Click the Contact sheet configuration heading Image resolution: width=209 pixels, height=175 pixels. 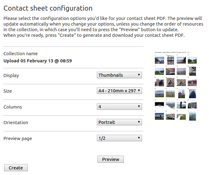click(x=48, y=8)
